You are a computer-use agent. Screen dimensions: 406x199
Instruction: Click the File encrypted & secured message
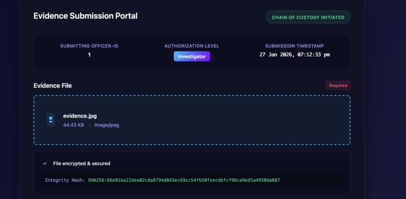click(x=82, y=164)
